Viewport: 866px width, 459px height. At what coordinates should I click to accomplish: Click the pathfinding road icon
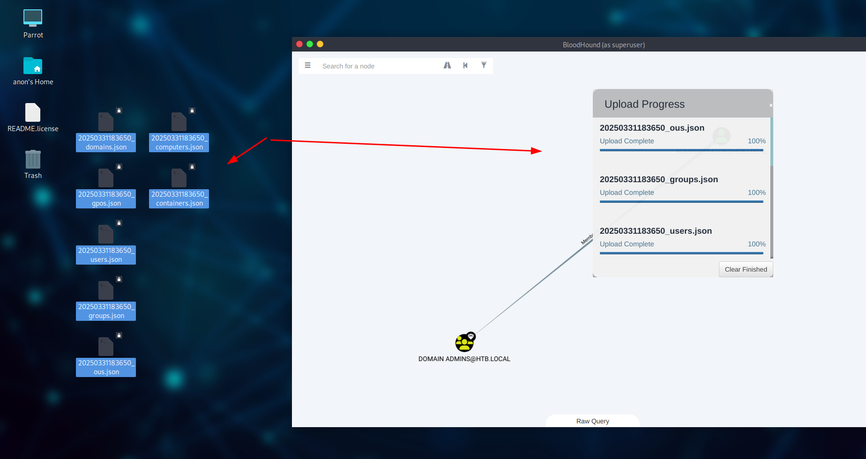point(447,66)
